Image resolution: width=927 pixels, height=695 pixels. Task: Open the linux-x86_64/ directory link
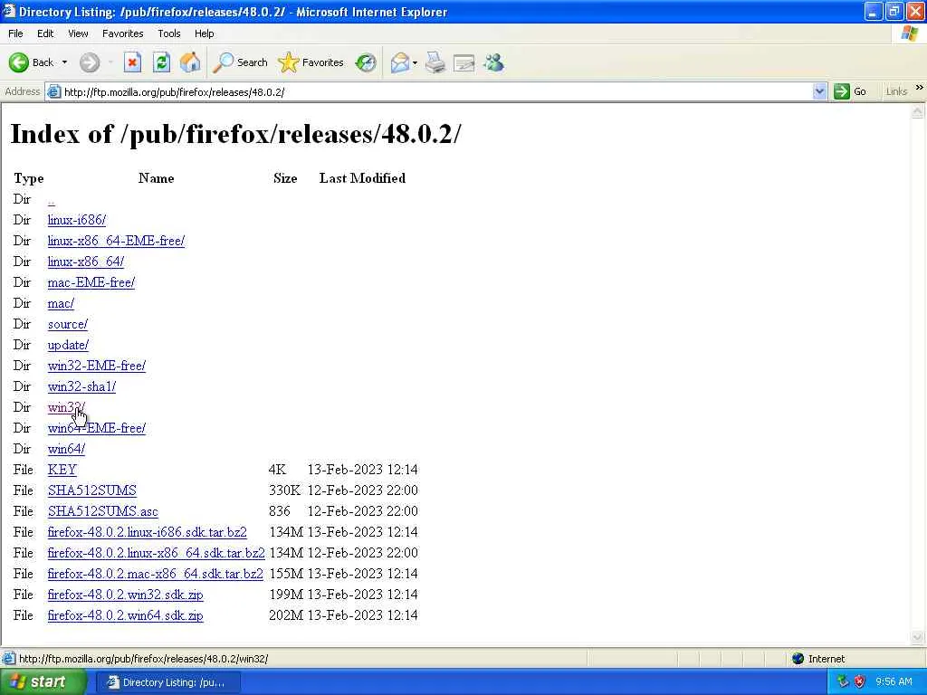86,262
